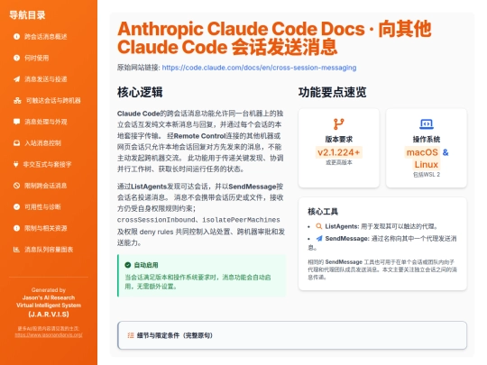Image resolution: width=487 pixels, height=365 pixels.
Task: Click the ListAgents: tool name
Action: coord(342,226)
